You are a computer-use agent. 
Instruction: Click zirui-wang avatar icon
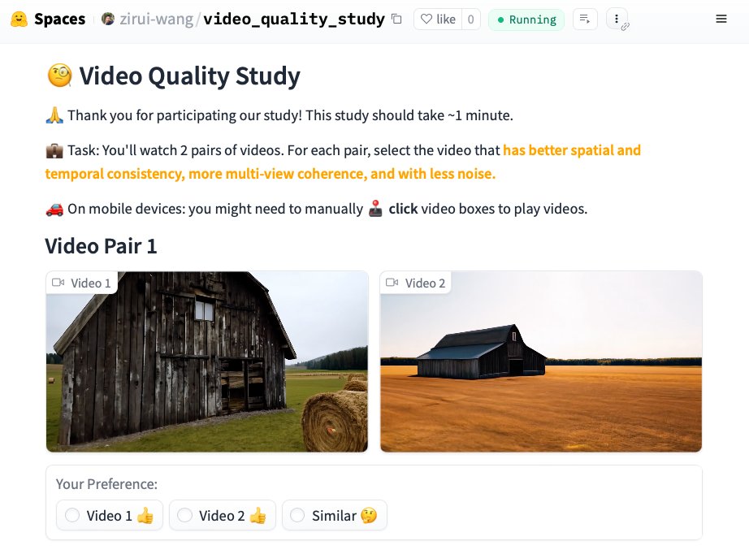point(108,19)
